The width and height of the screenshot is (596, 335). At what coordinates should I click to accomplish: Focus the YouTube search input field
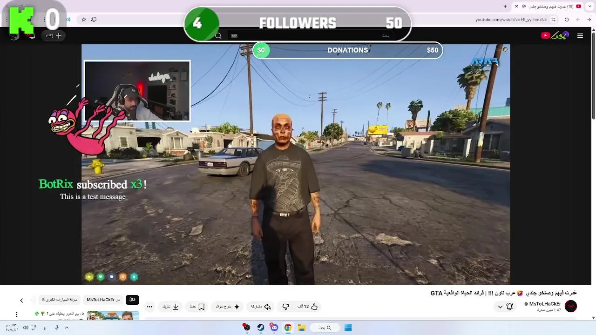pyautogui.click(x=312, y=36)
